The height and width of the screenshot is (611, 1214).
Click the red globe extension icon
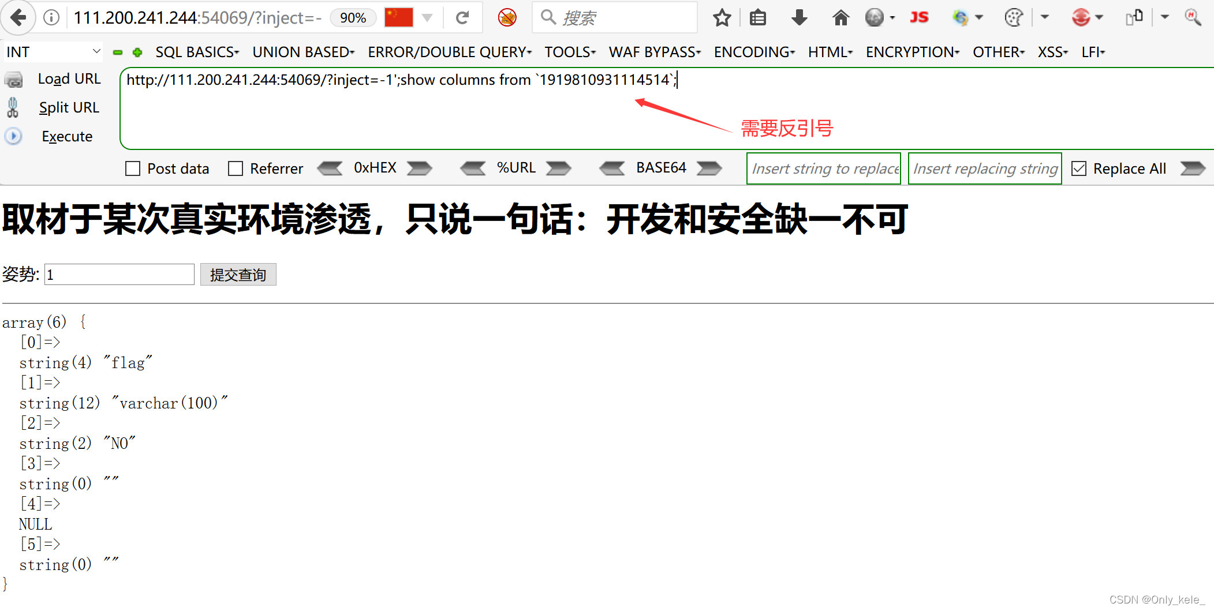[x=1081, y=18]
